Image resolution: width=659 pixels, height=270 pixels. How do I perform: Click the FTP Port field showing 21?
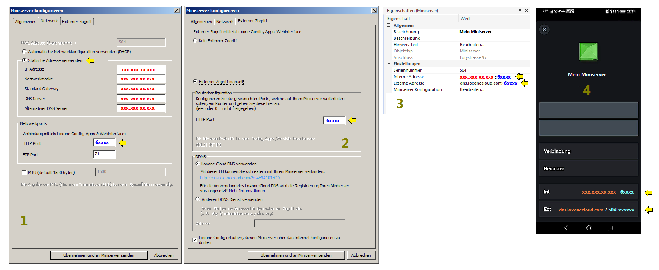point(104,154)
